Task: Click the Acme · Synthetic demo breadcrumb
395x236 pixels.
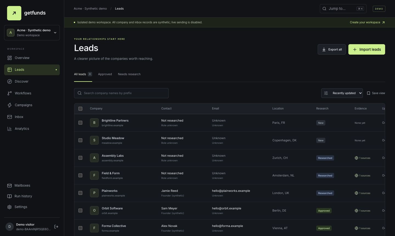Action: coord(90,9)
